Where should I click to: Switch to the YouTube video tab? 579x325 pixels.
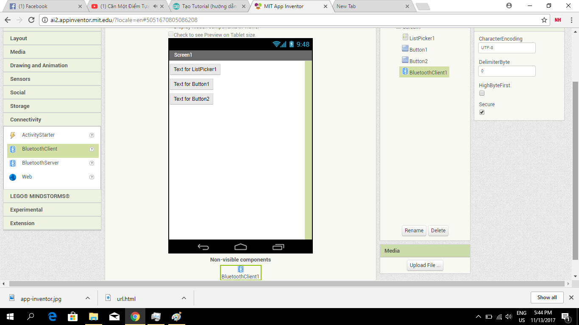tap(127, 6)
